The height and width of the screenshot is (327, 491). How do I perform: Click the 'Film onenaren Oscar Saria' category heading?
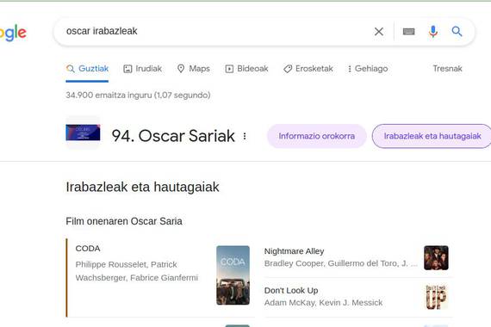[x=124, y=221]
